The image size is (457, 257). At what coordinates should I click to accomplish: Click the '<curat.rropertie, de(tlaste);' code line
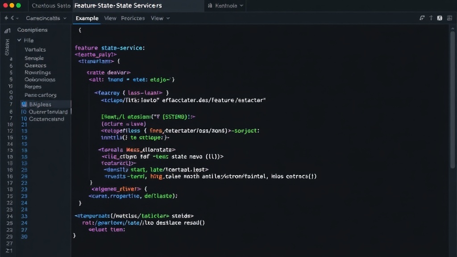click(x=133, y=196)
